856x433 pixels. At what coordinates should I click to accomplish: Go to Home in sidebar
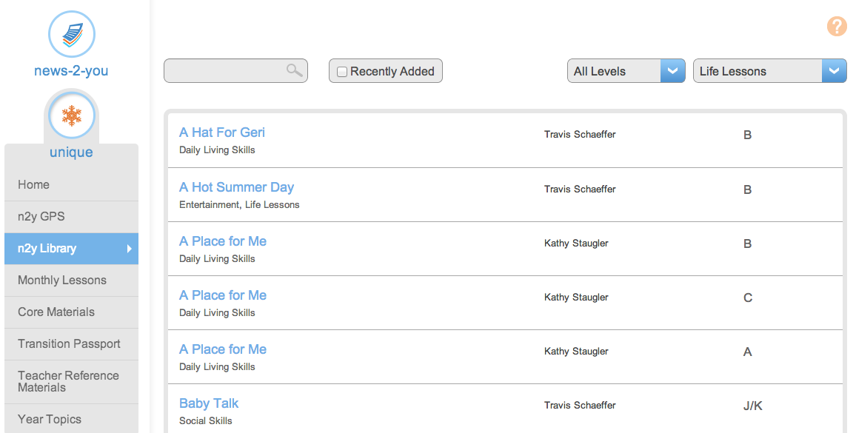tap(34, 185)
